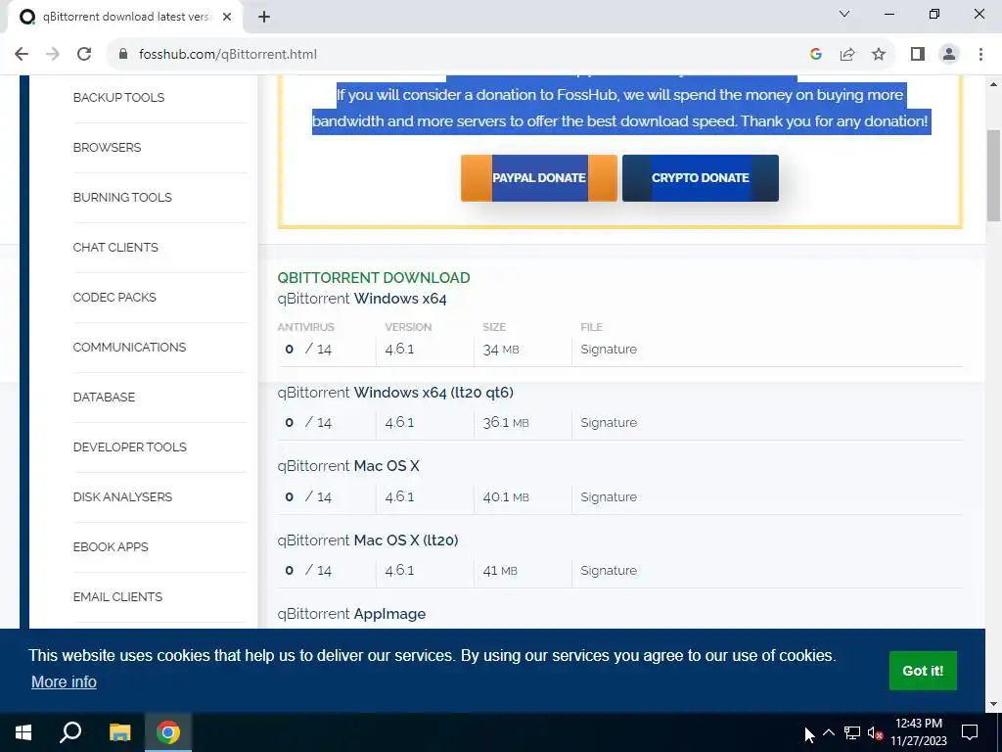Click the browser forward arrow
The width and height of the screenshot is (1002, 752).
coord(53,55)
